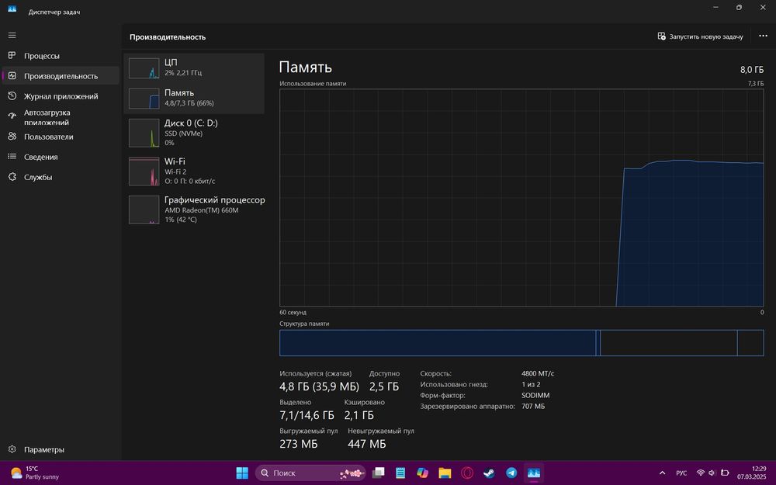Open Notepad from the taskbar
This screenshot has width=776, height=485.
(x=400, y=473)
